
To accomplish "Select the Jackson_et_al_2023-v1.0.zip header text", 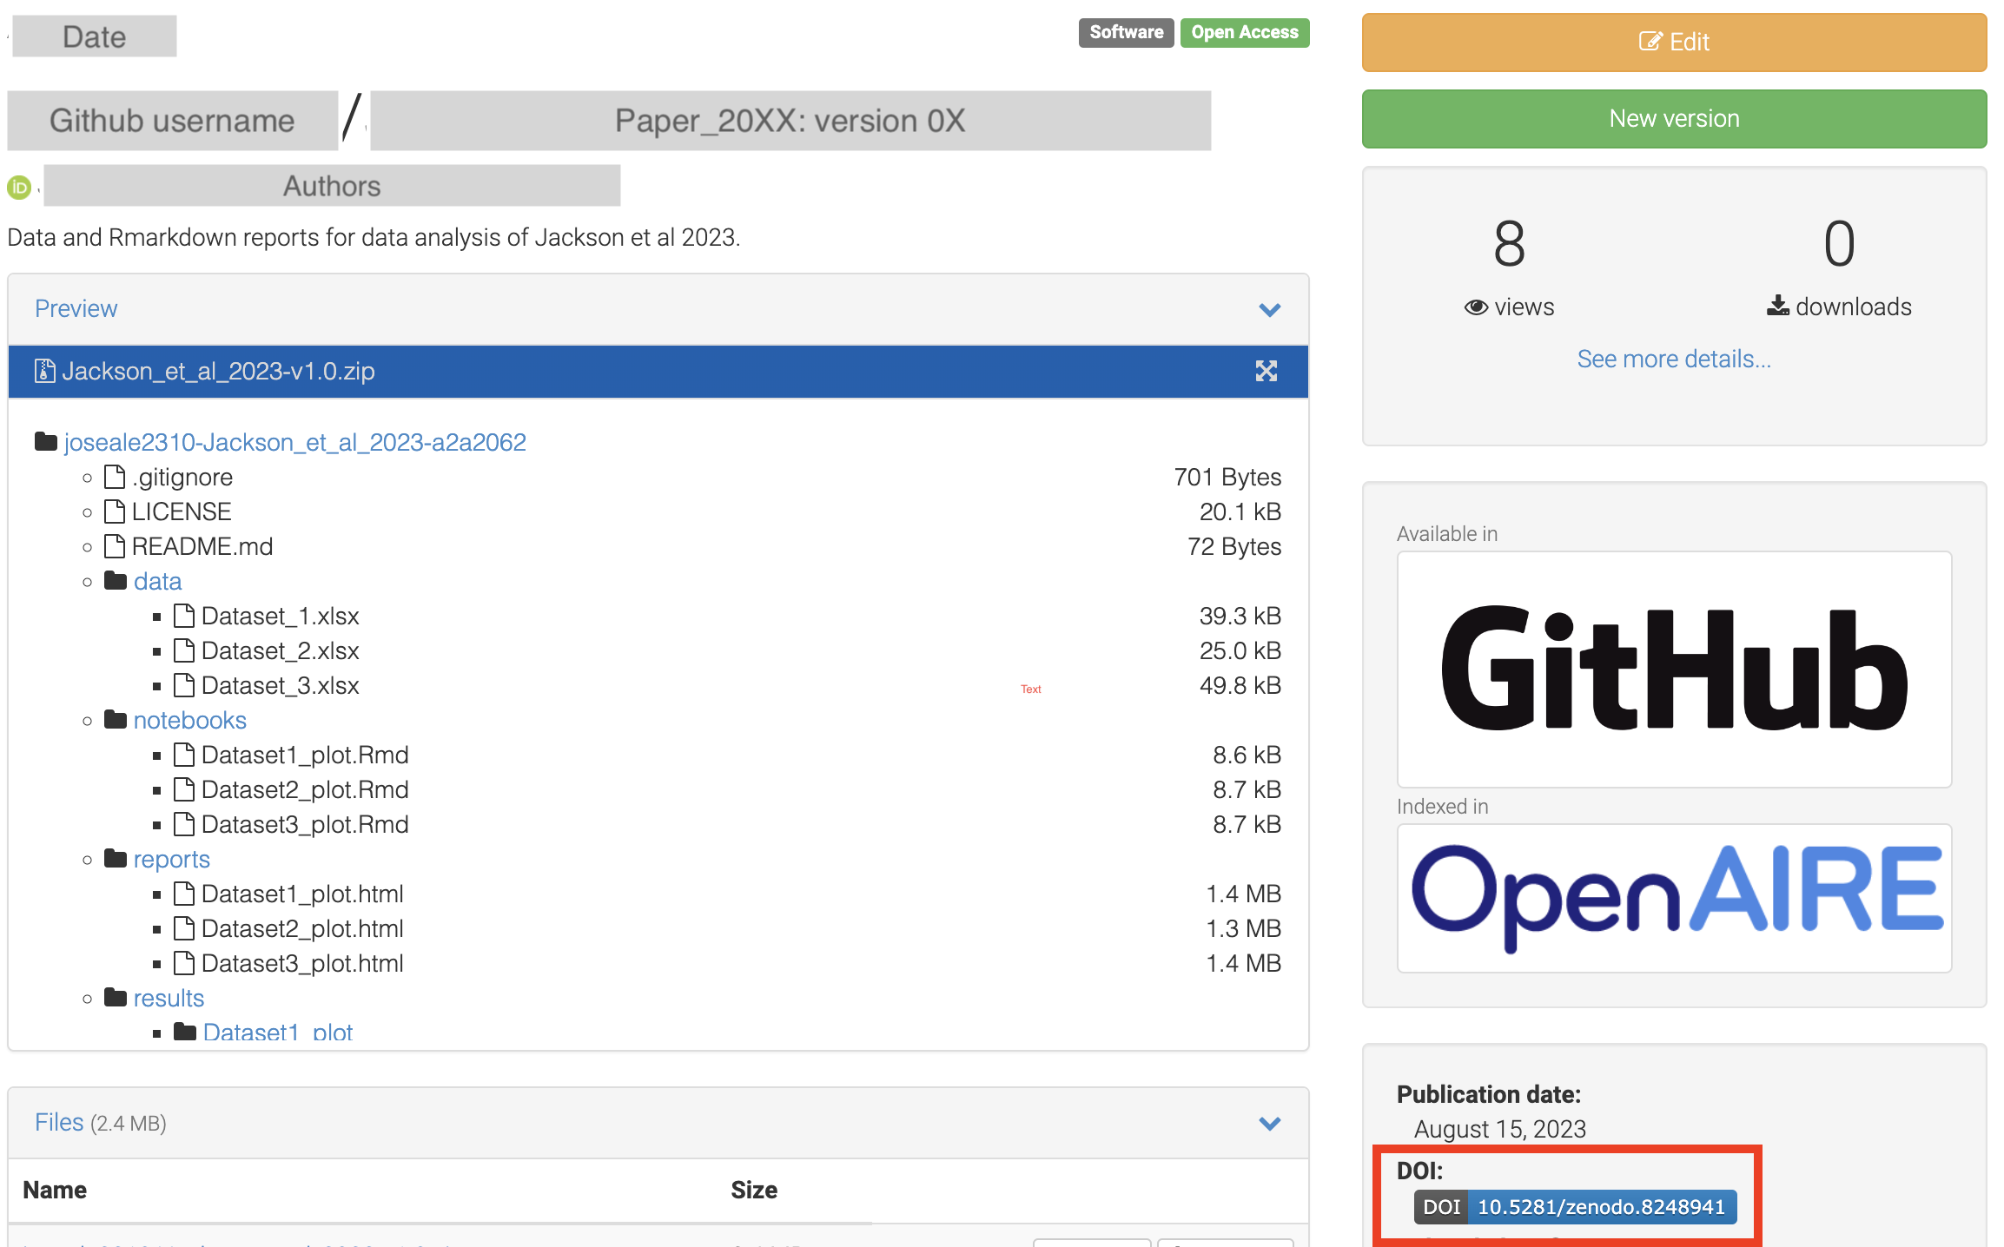I will coord(218,371).
